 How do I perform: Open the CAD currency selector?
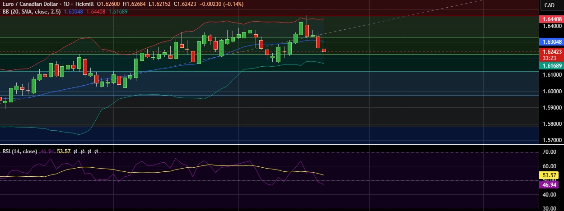click(549, 5)
